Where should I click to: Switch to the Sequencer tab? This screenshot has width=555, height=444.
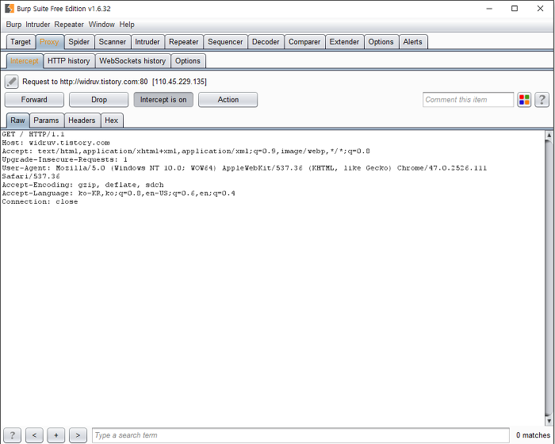(x=225, y=42)
